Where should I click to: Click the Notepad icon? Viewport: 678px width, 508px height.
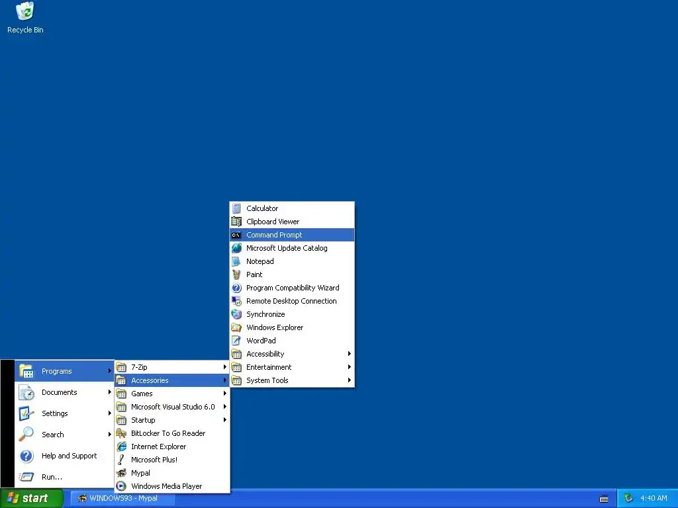[x=236, y=261]
